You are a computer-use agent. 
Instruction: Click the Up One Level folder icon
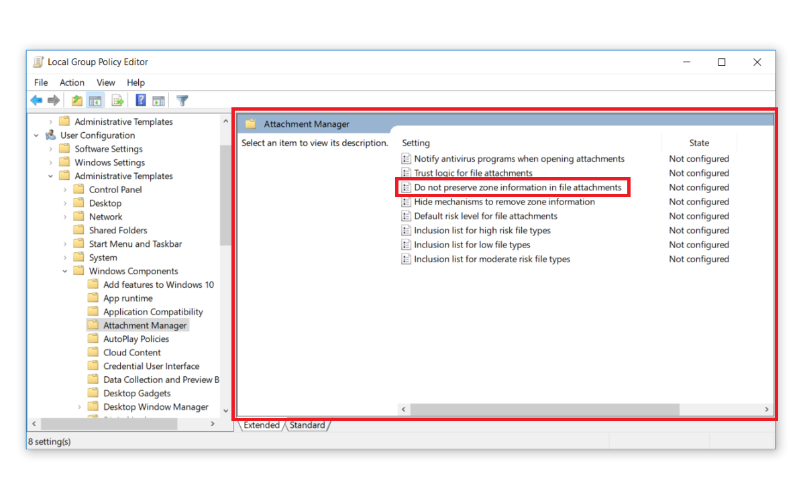click(77, 101)
